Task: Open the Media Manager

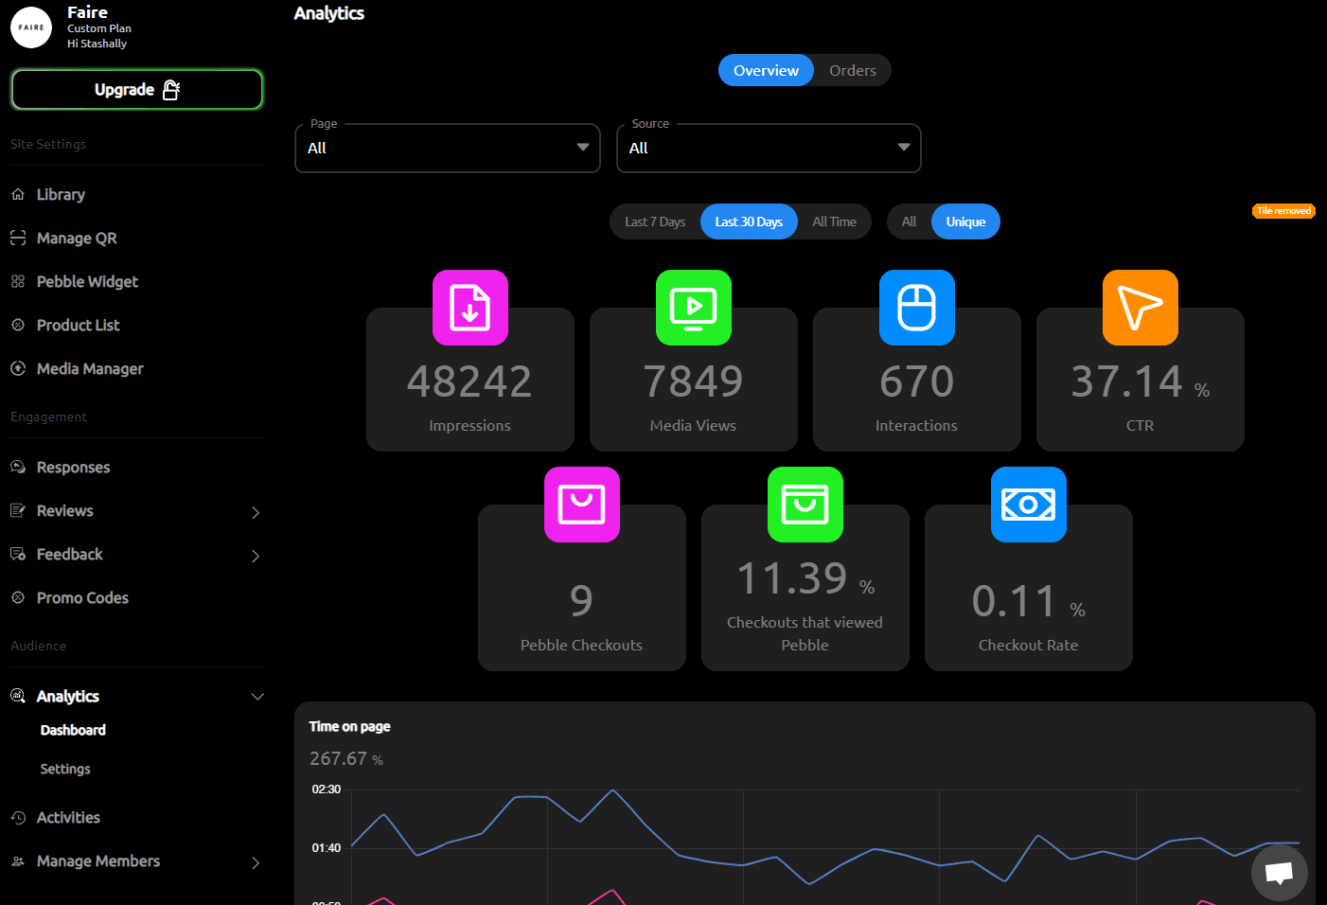Action: [90, 368]
